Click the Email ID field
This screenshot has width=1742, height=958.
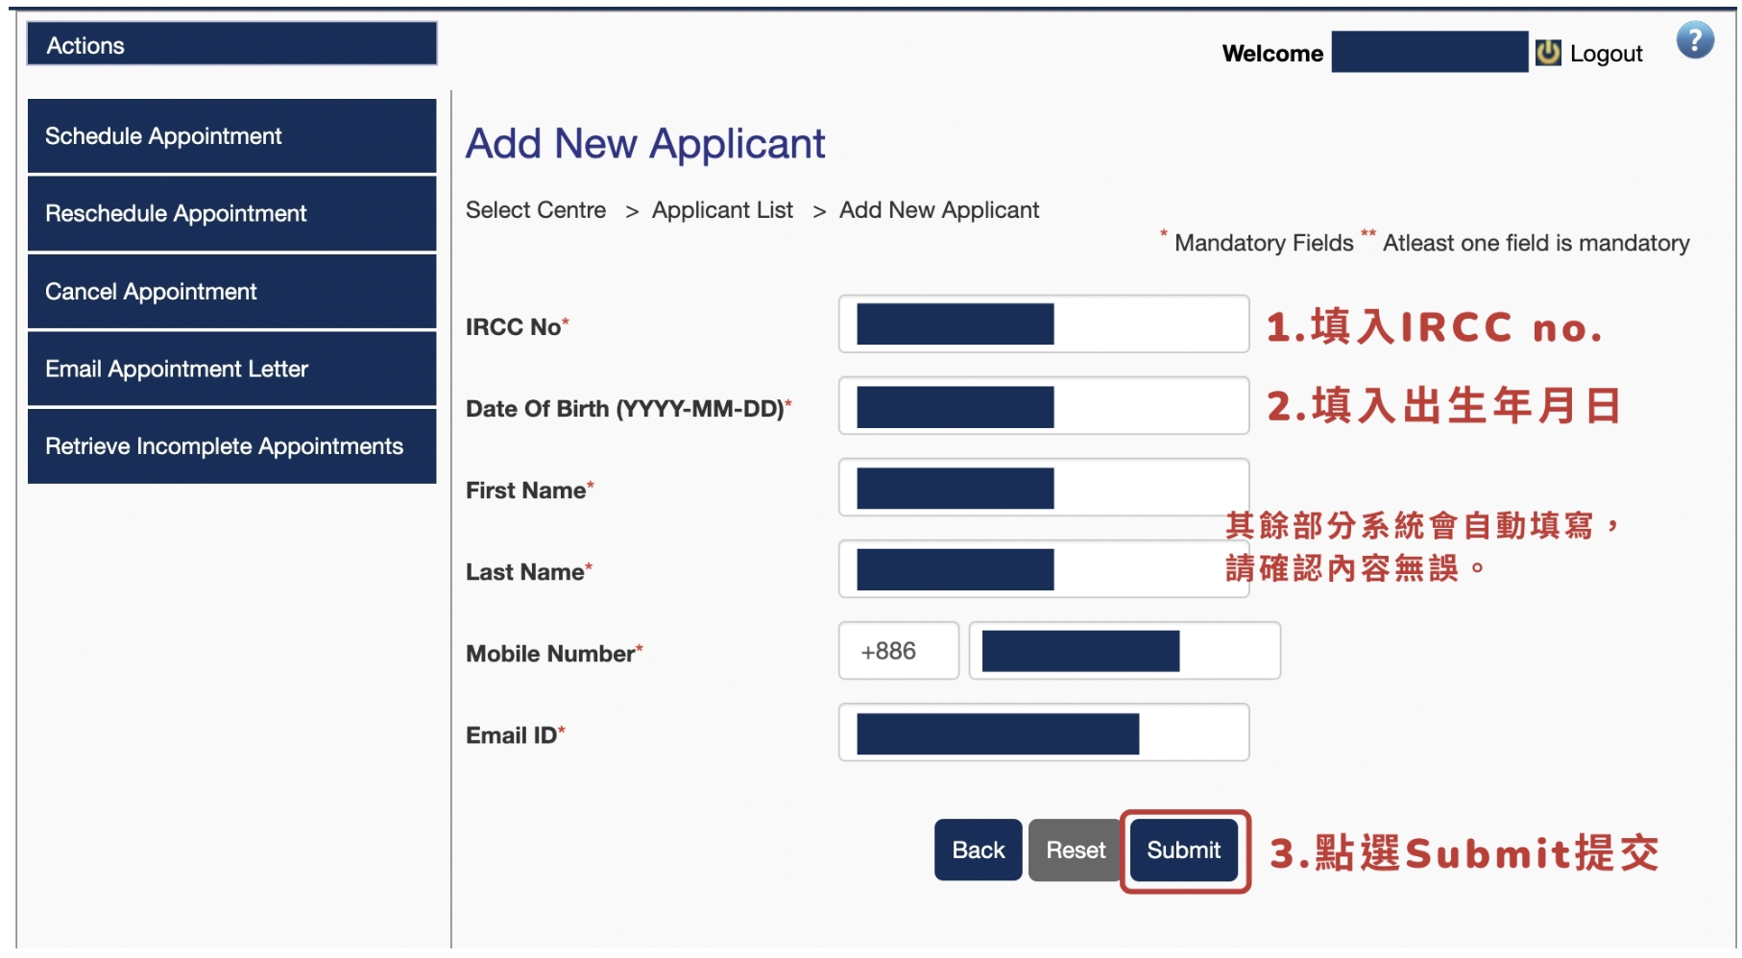pos(1044,732)
